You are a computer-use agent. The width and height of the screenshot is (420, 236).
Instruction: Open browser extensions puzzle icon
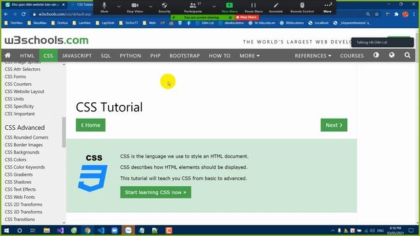click(396, 14)
